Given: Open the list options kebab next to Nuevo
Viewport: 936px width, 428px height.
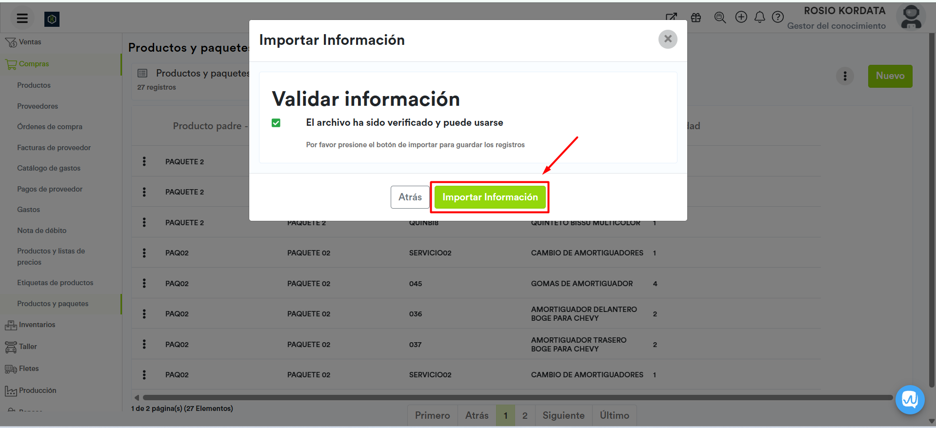Looking at the screenshot, I should [x=845, y=76].
